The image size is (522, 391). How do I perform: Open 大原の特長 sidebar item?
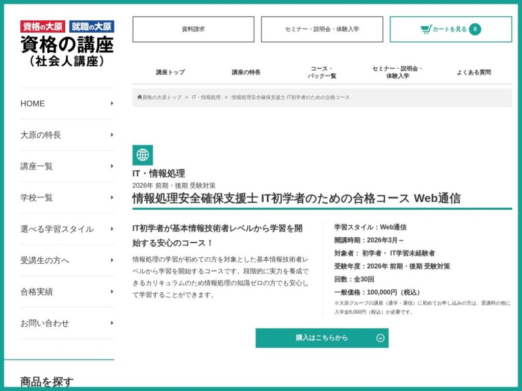(x=67, y=134)
